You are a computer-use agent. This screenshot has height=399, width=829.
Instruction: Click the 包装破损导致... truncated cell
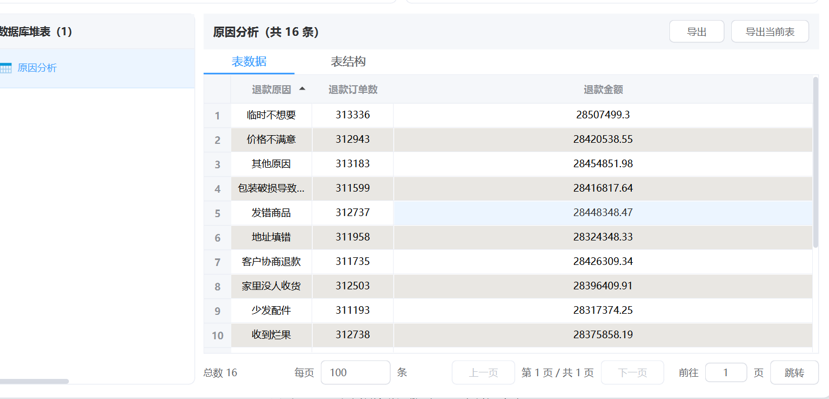pos(271,188)
